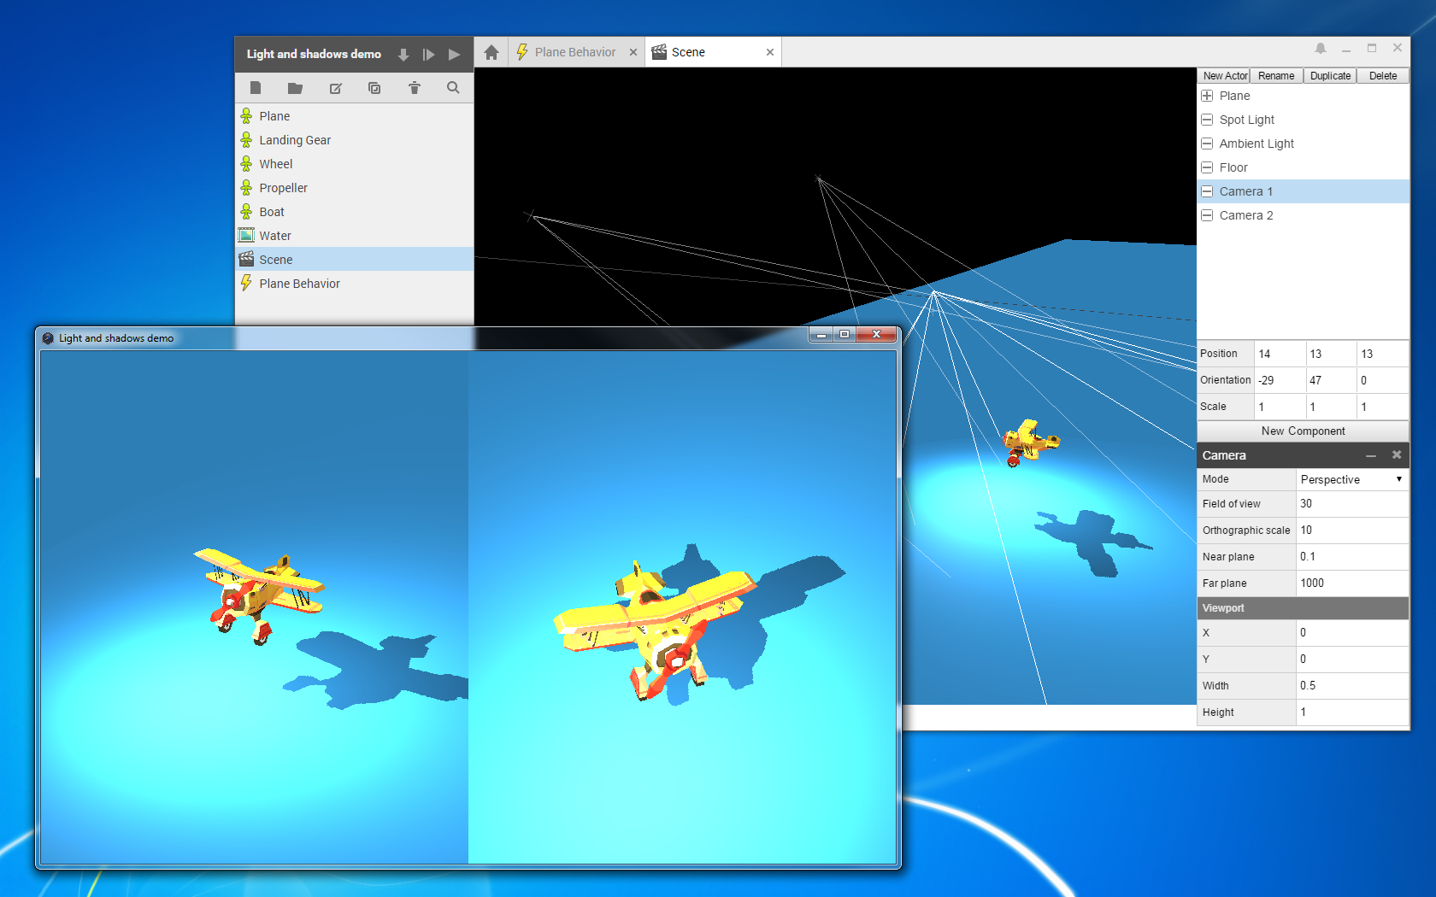Click the box icon beside Camera 2
This screenshot has width=1436, height=897.
tap(1207, 215)
